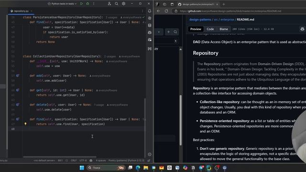Switch to Preview view of README

196,29
